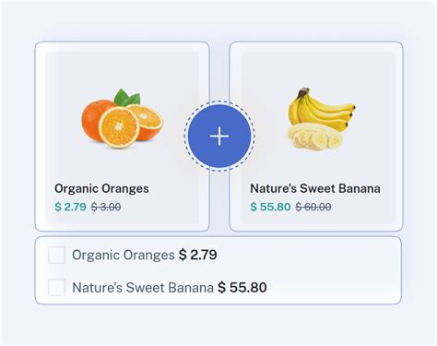Click the struck-through $ 60.00 price

coord(313,207)
